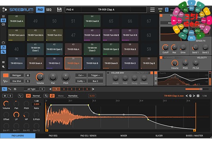
Task: Switch to PAD SEQ tab
Action: [x=53, y=136]
